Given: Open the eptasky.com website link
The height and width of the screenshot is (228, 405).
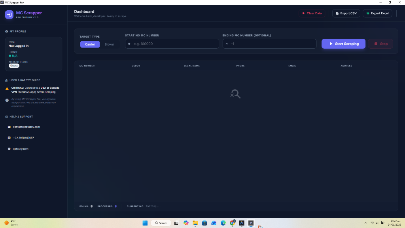Looking at the screenshot, I should [x=21, y=149].
